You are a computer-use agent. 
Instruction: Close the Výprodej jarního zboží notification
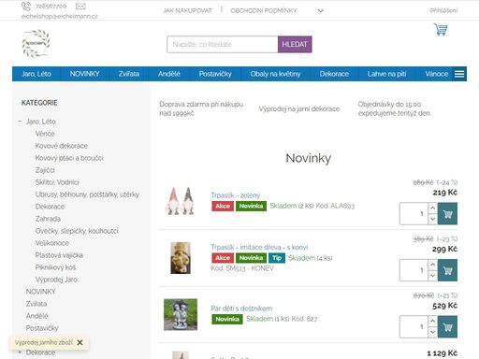(80, 342)
